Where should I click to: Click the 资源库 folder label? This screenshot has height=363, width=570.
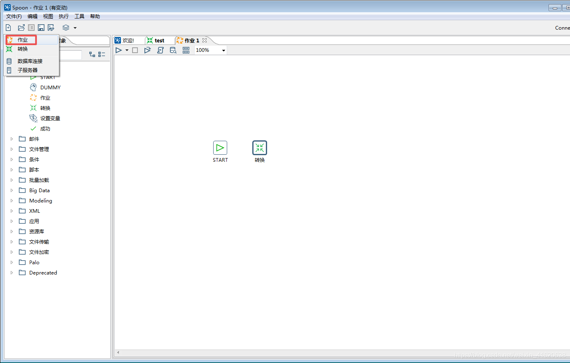click(x=37, y=232)
